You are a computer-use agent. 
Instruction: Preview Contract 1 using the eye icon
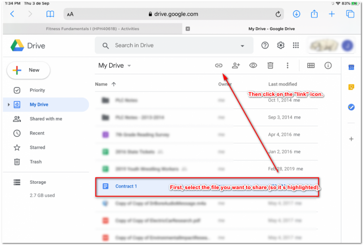(x=253, y=65)
